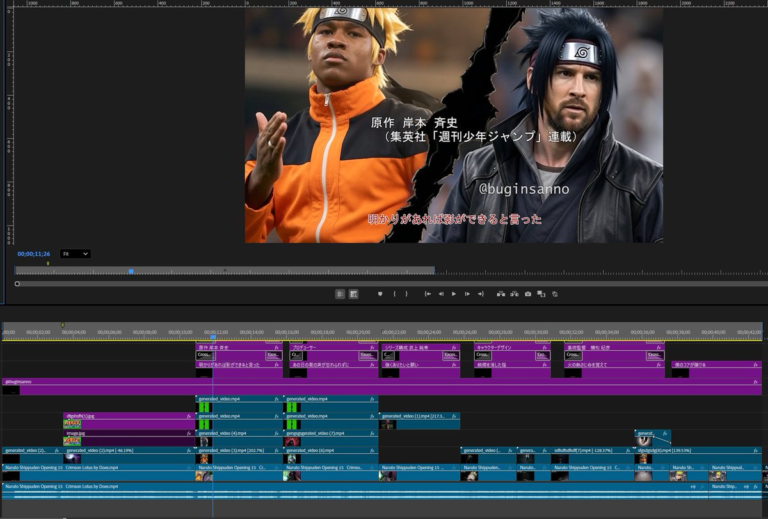This screenshot has width=768, height=519.
Task: Step forward one frame
Action: [467, 294]
